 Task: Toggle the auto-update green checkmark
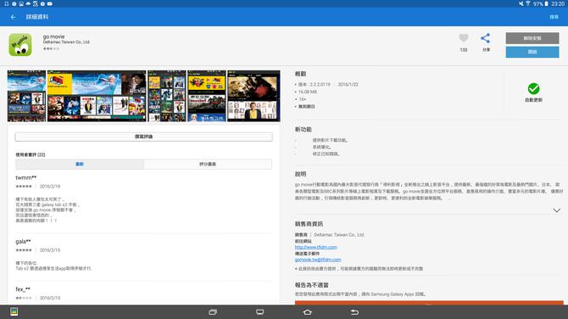[x=533, y=88]
